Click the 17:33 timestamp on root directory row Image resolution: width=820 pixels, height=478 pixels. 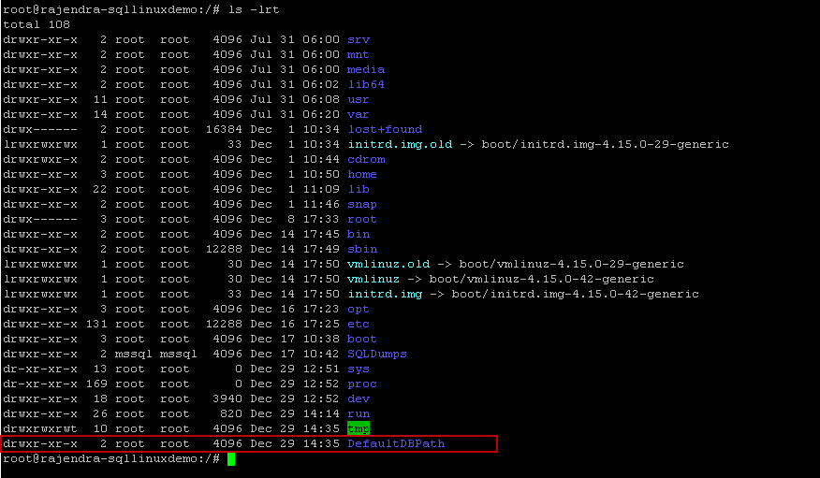[321, 220]
